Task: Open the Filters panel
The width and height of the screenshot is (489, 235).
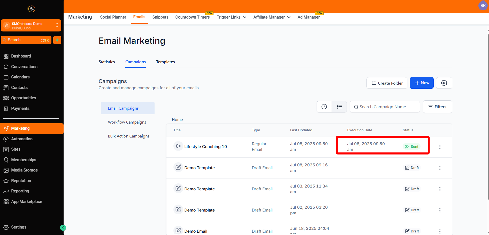Action: [437, 107]
